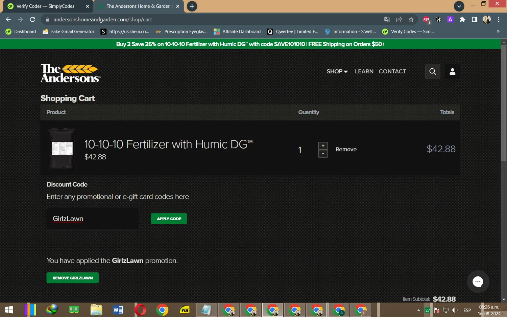The width and height of the screenshot is (507, 317).
Task: Click the volume speaker tray icon
Action: pyautogui.click(x=455, y=310)
